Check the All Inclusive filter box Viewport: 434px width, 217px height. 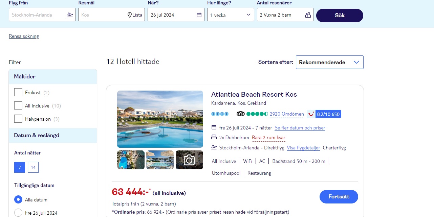click(18, 105)
